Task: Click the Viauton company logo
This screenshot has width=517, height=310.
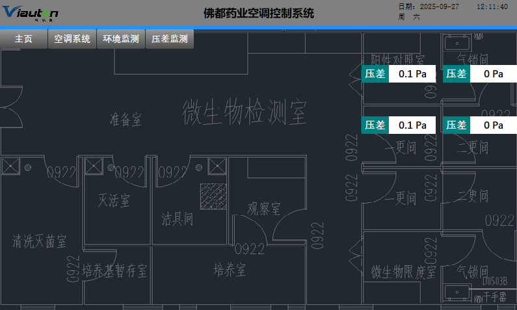Action: click(31, 13)
